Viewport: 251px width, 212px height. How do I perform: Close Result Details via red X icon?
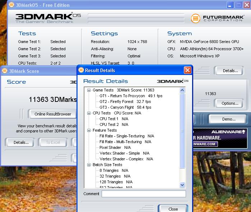187,70
